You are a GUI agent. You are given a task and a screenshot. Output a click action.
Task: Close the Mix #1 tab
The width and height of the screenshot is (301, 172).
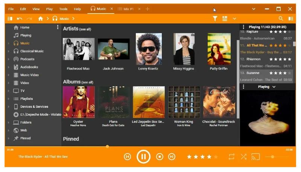(x=139, y=9)
